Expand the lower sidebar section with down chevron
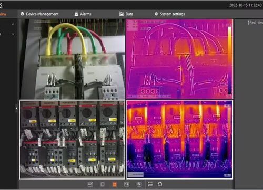 13,34
